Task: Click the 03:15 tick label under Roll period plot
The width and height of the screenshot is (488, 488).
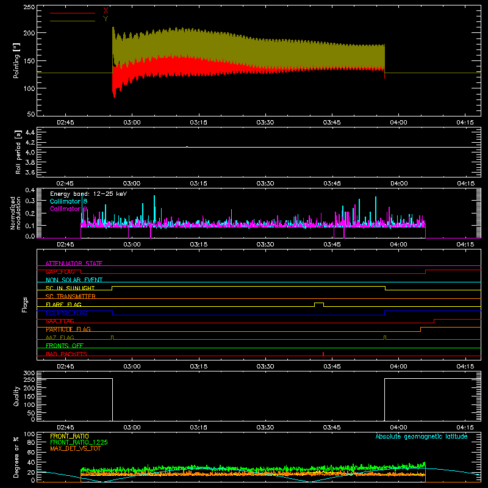Action: point(199,184)
